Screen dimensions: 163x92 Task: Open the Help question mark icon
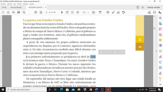[138, 7]
